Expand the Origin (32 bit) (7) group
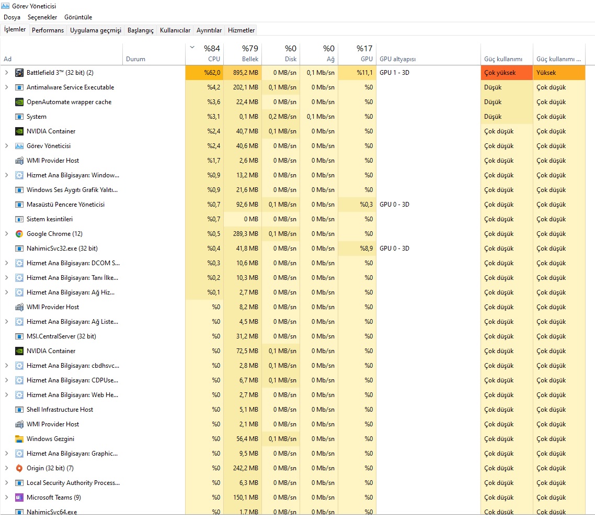 (x=6, y=468)
